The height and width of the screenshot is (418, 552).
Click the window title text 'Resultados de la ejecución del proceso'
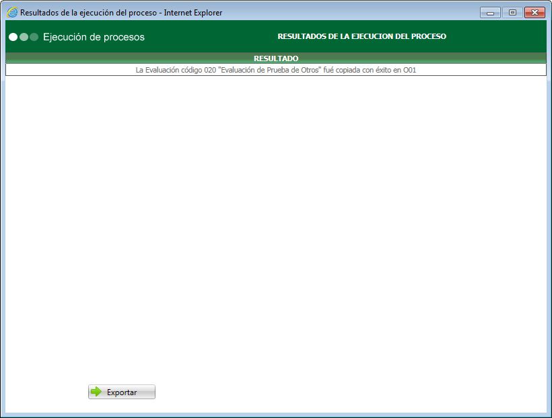pos(88,13)
